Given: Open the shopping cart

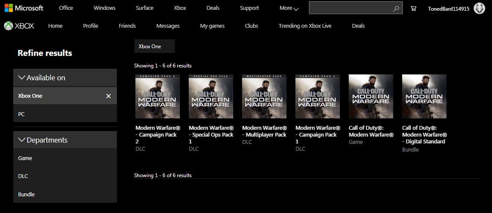Looking at the screenshot, I should tap(413, 9).
